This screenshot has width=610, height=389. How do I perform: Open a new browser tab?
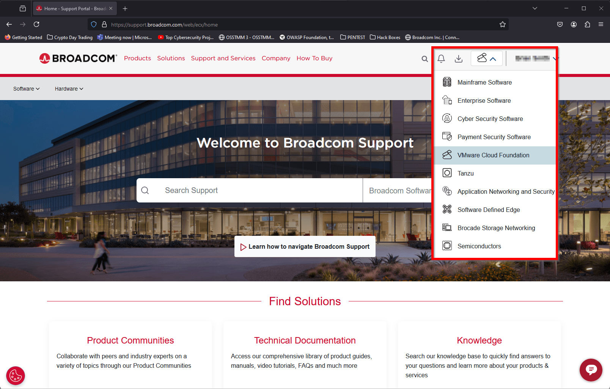pyautogui.click(x=125, y=8)
